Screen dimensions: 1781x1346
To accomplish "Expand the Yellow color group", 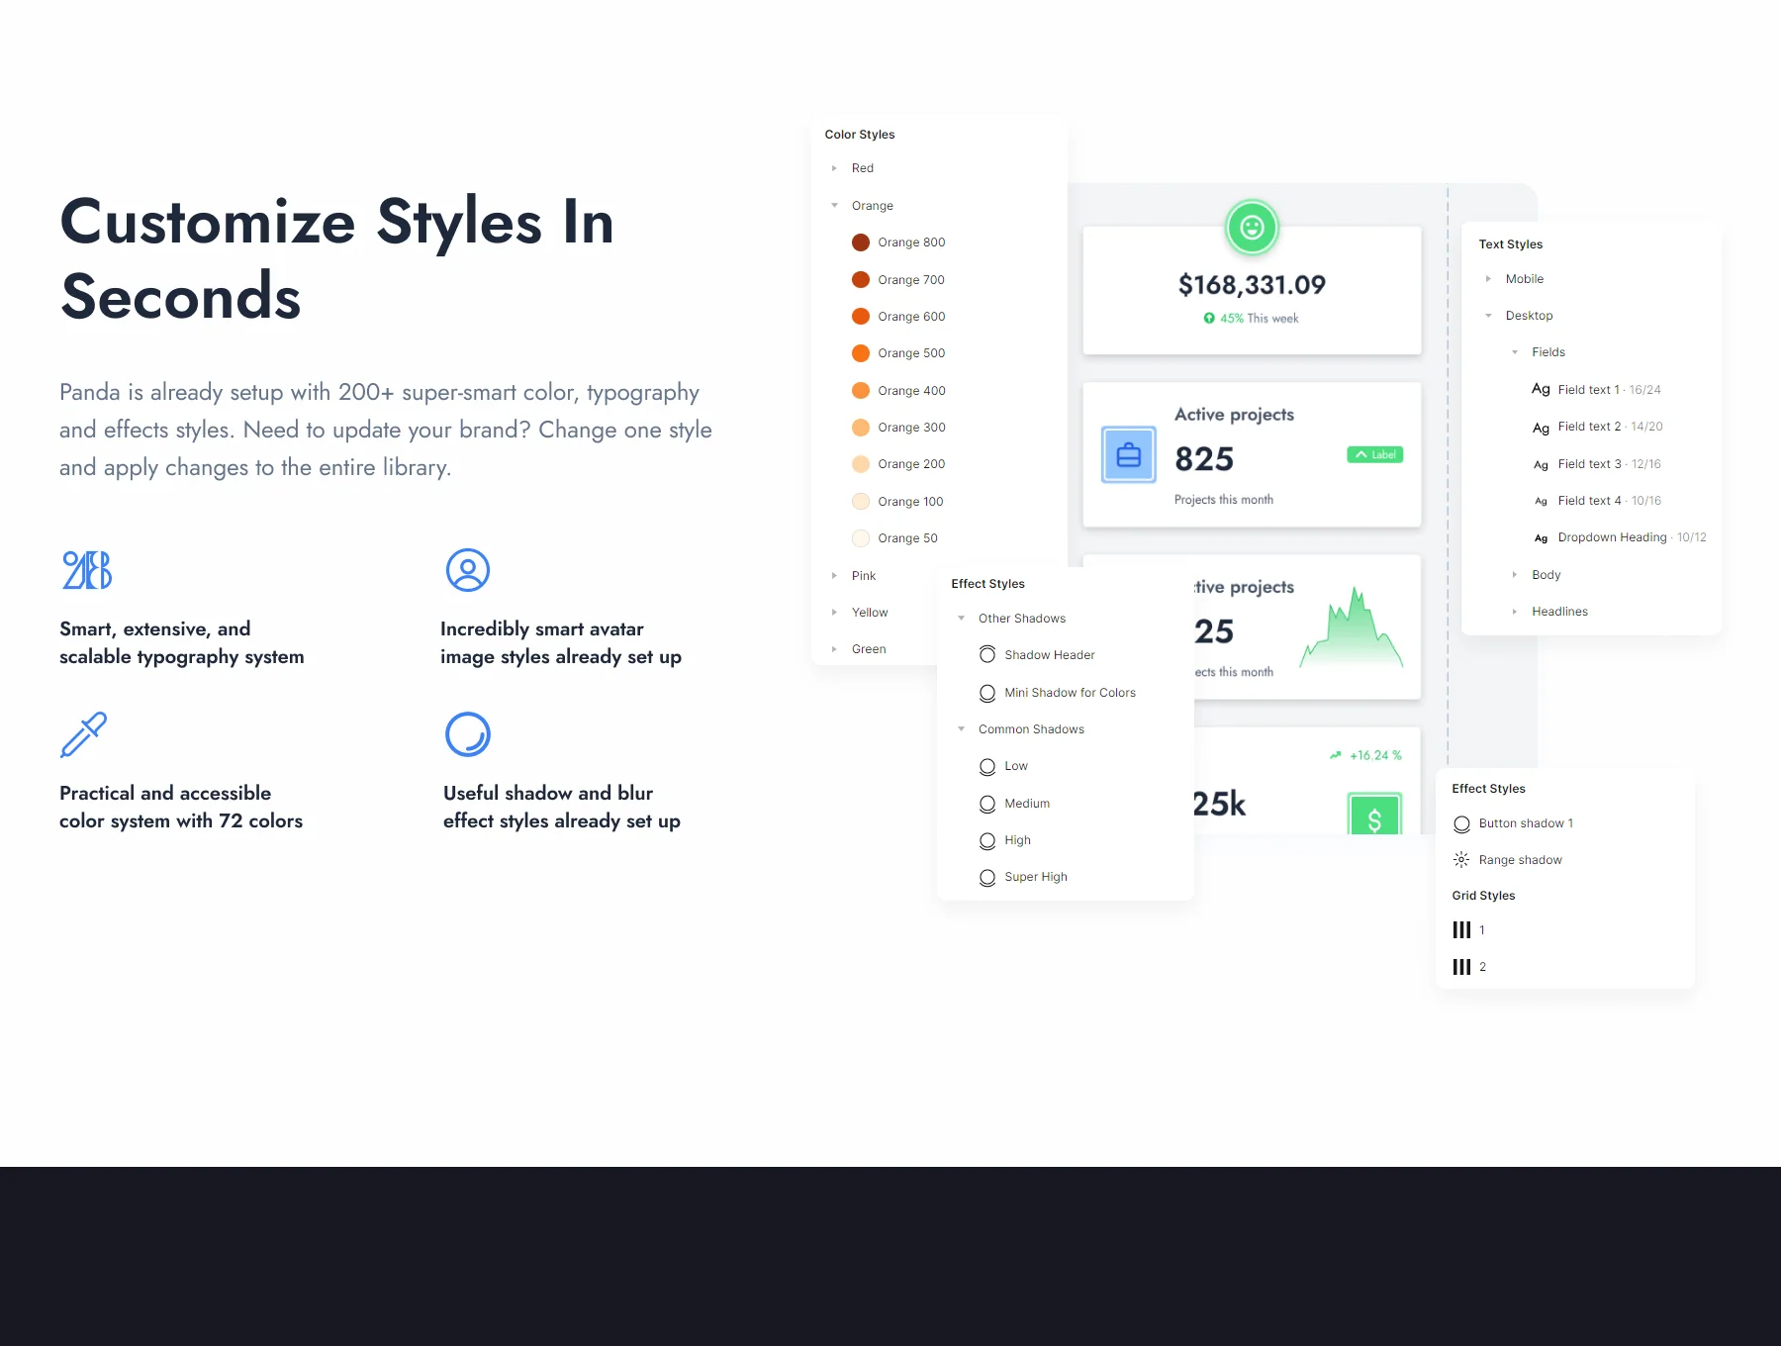I will (x=834, y=613).
